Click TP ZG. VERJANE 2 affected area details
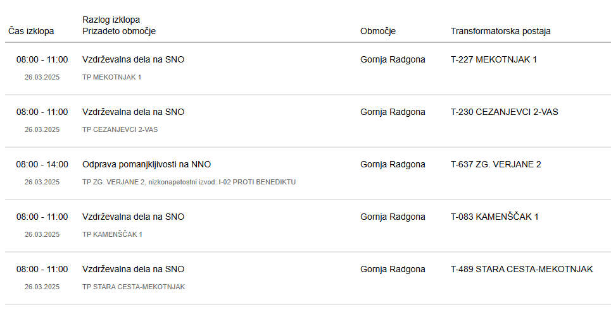Screen dimensions: 611x317 click(189, 182)
